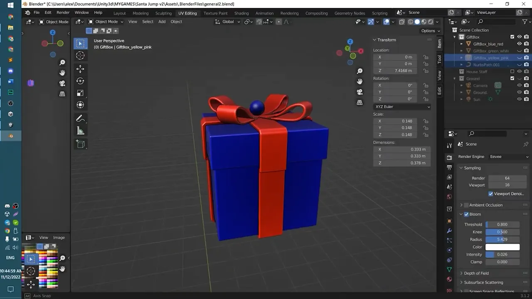Select the Annotate tool
The image size is (532, 299).
(x=81, y=119)
